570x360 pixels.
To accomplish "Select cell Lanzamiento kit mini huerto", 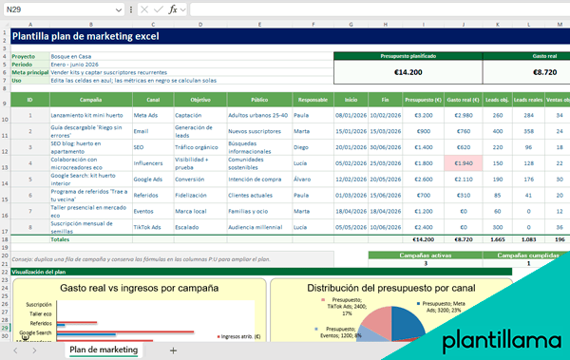I will [91, 115].
